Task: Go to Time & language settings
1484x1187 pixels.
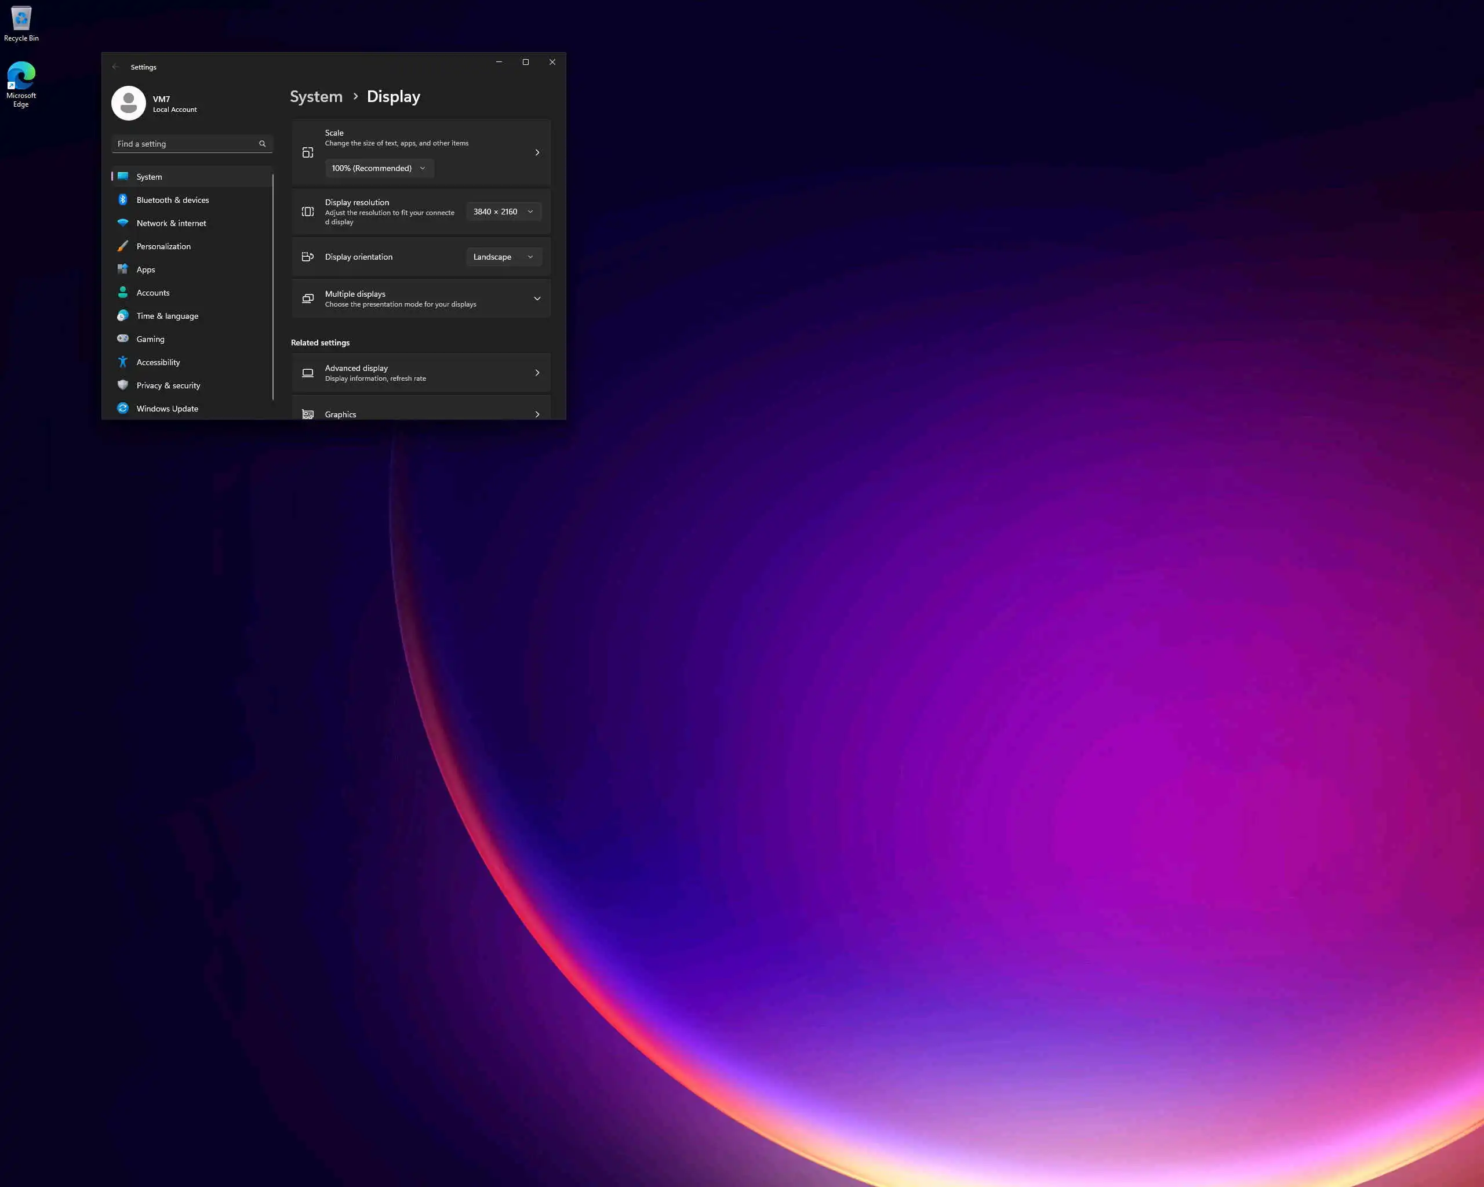Action: click(x=168, y=316)
